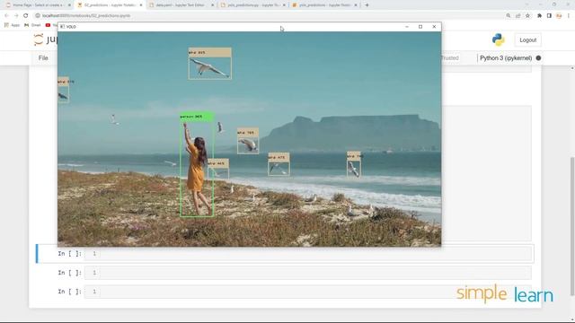
Task: Close the YOLO window
Action: (x=434, y=27)
